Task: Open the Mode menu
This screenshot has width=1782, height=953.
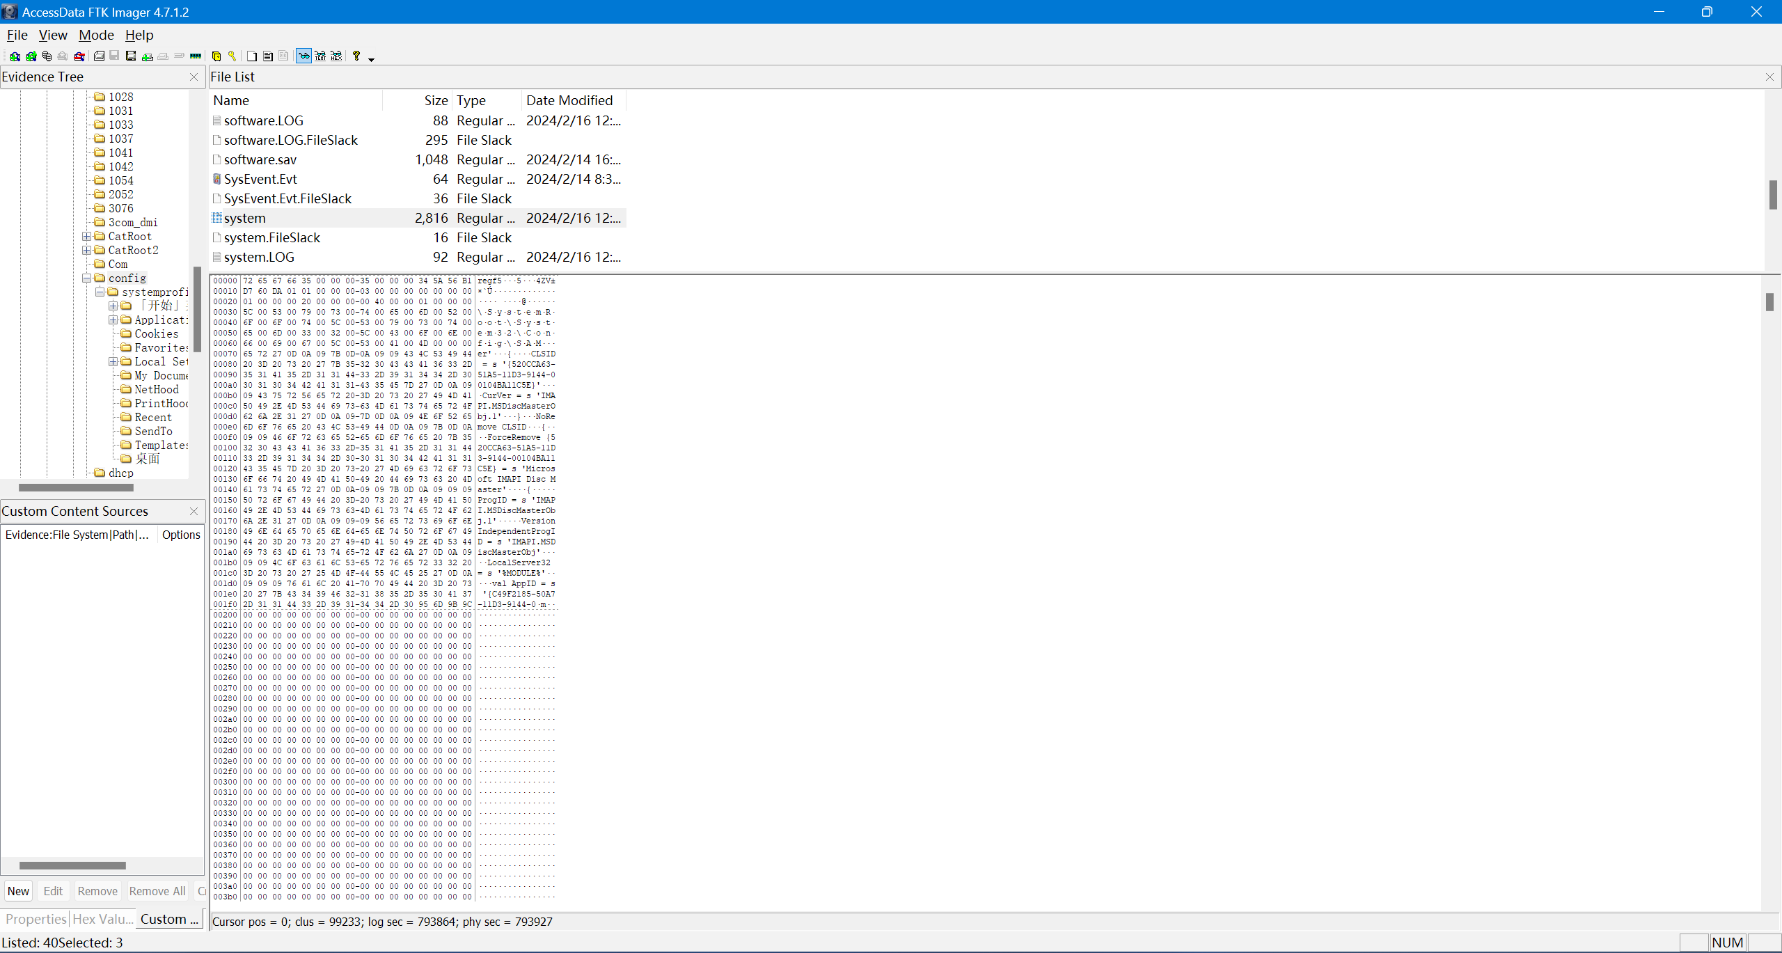Action: (x=96, y=35)
